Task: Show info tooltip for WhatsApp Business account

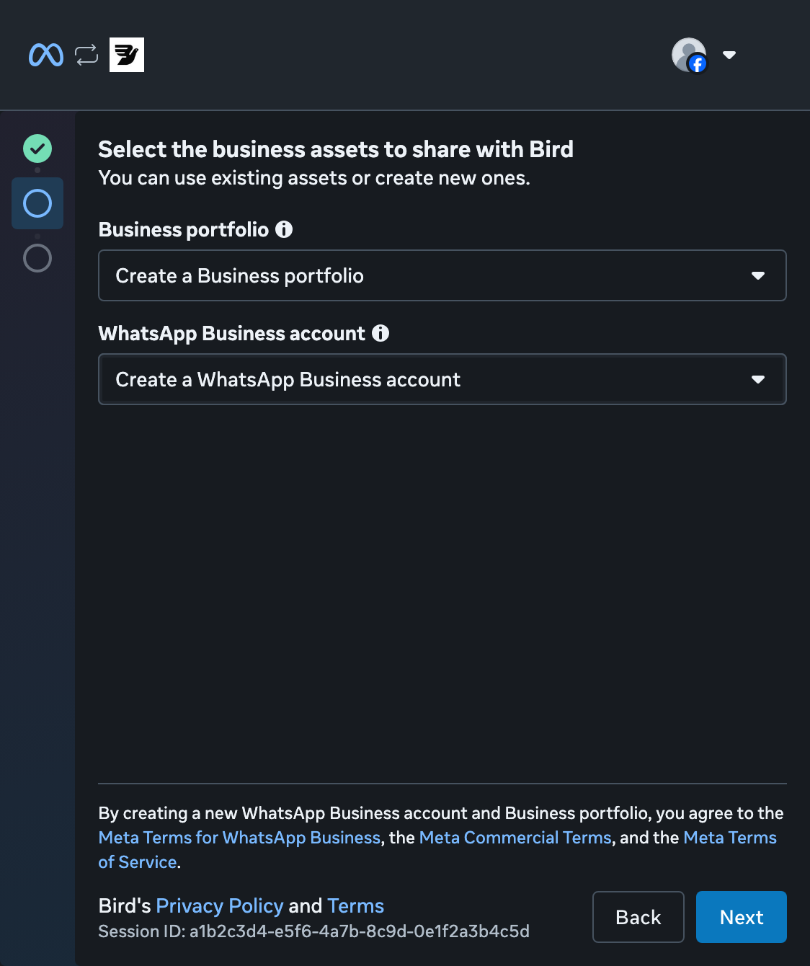Action: click(380, 333)
